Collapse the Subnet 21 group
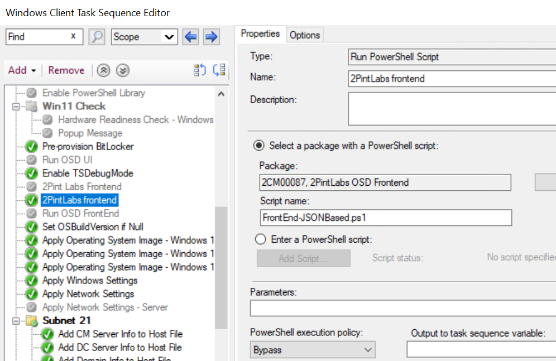This screenshot has height=361, width=556. (16, 321)
